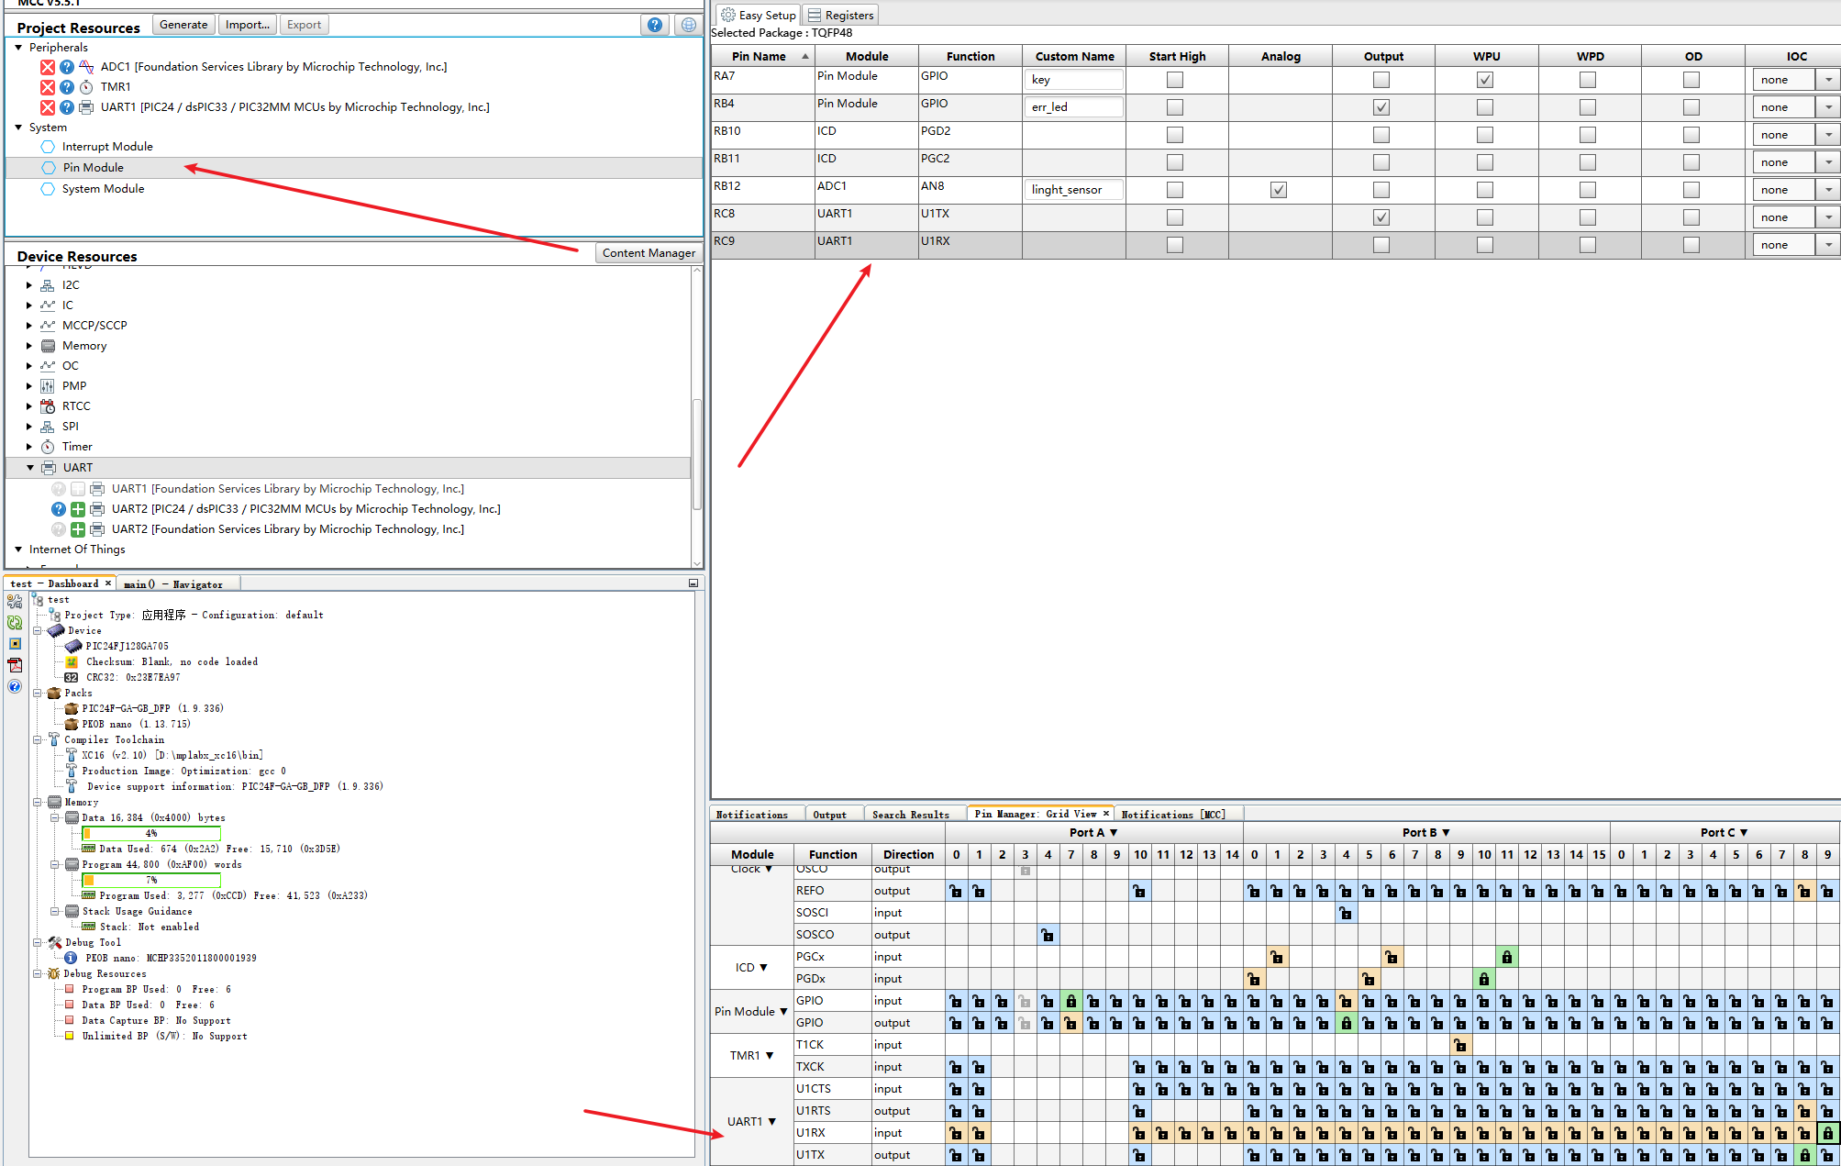Click the Generate button

pyautogui.click(x=183, y=25)
